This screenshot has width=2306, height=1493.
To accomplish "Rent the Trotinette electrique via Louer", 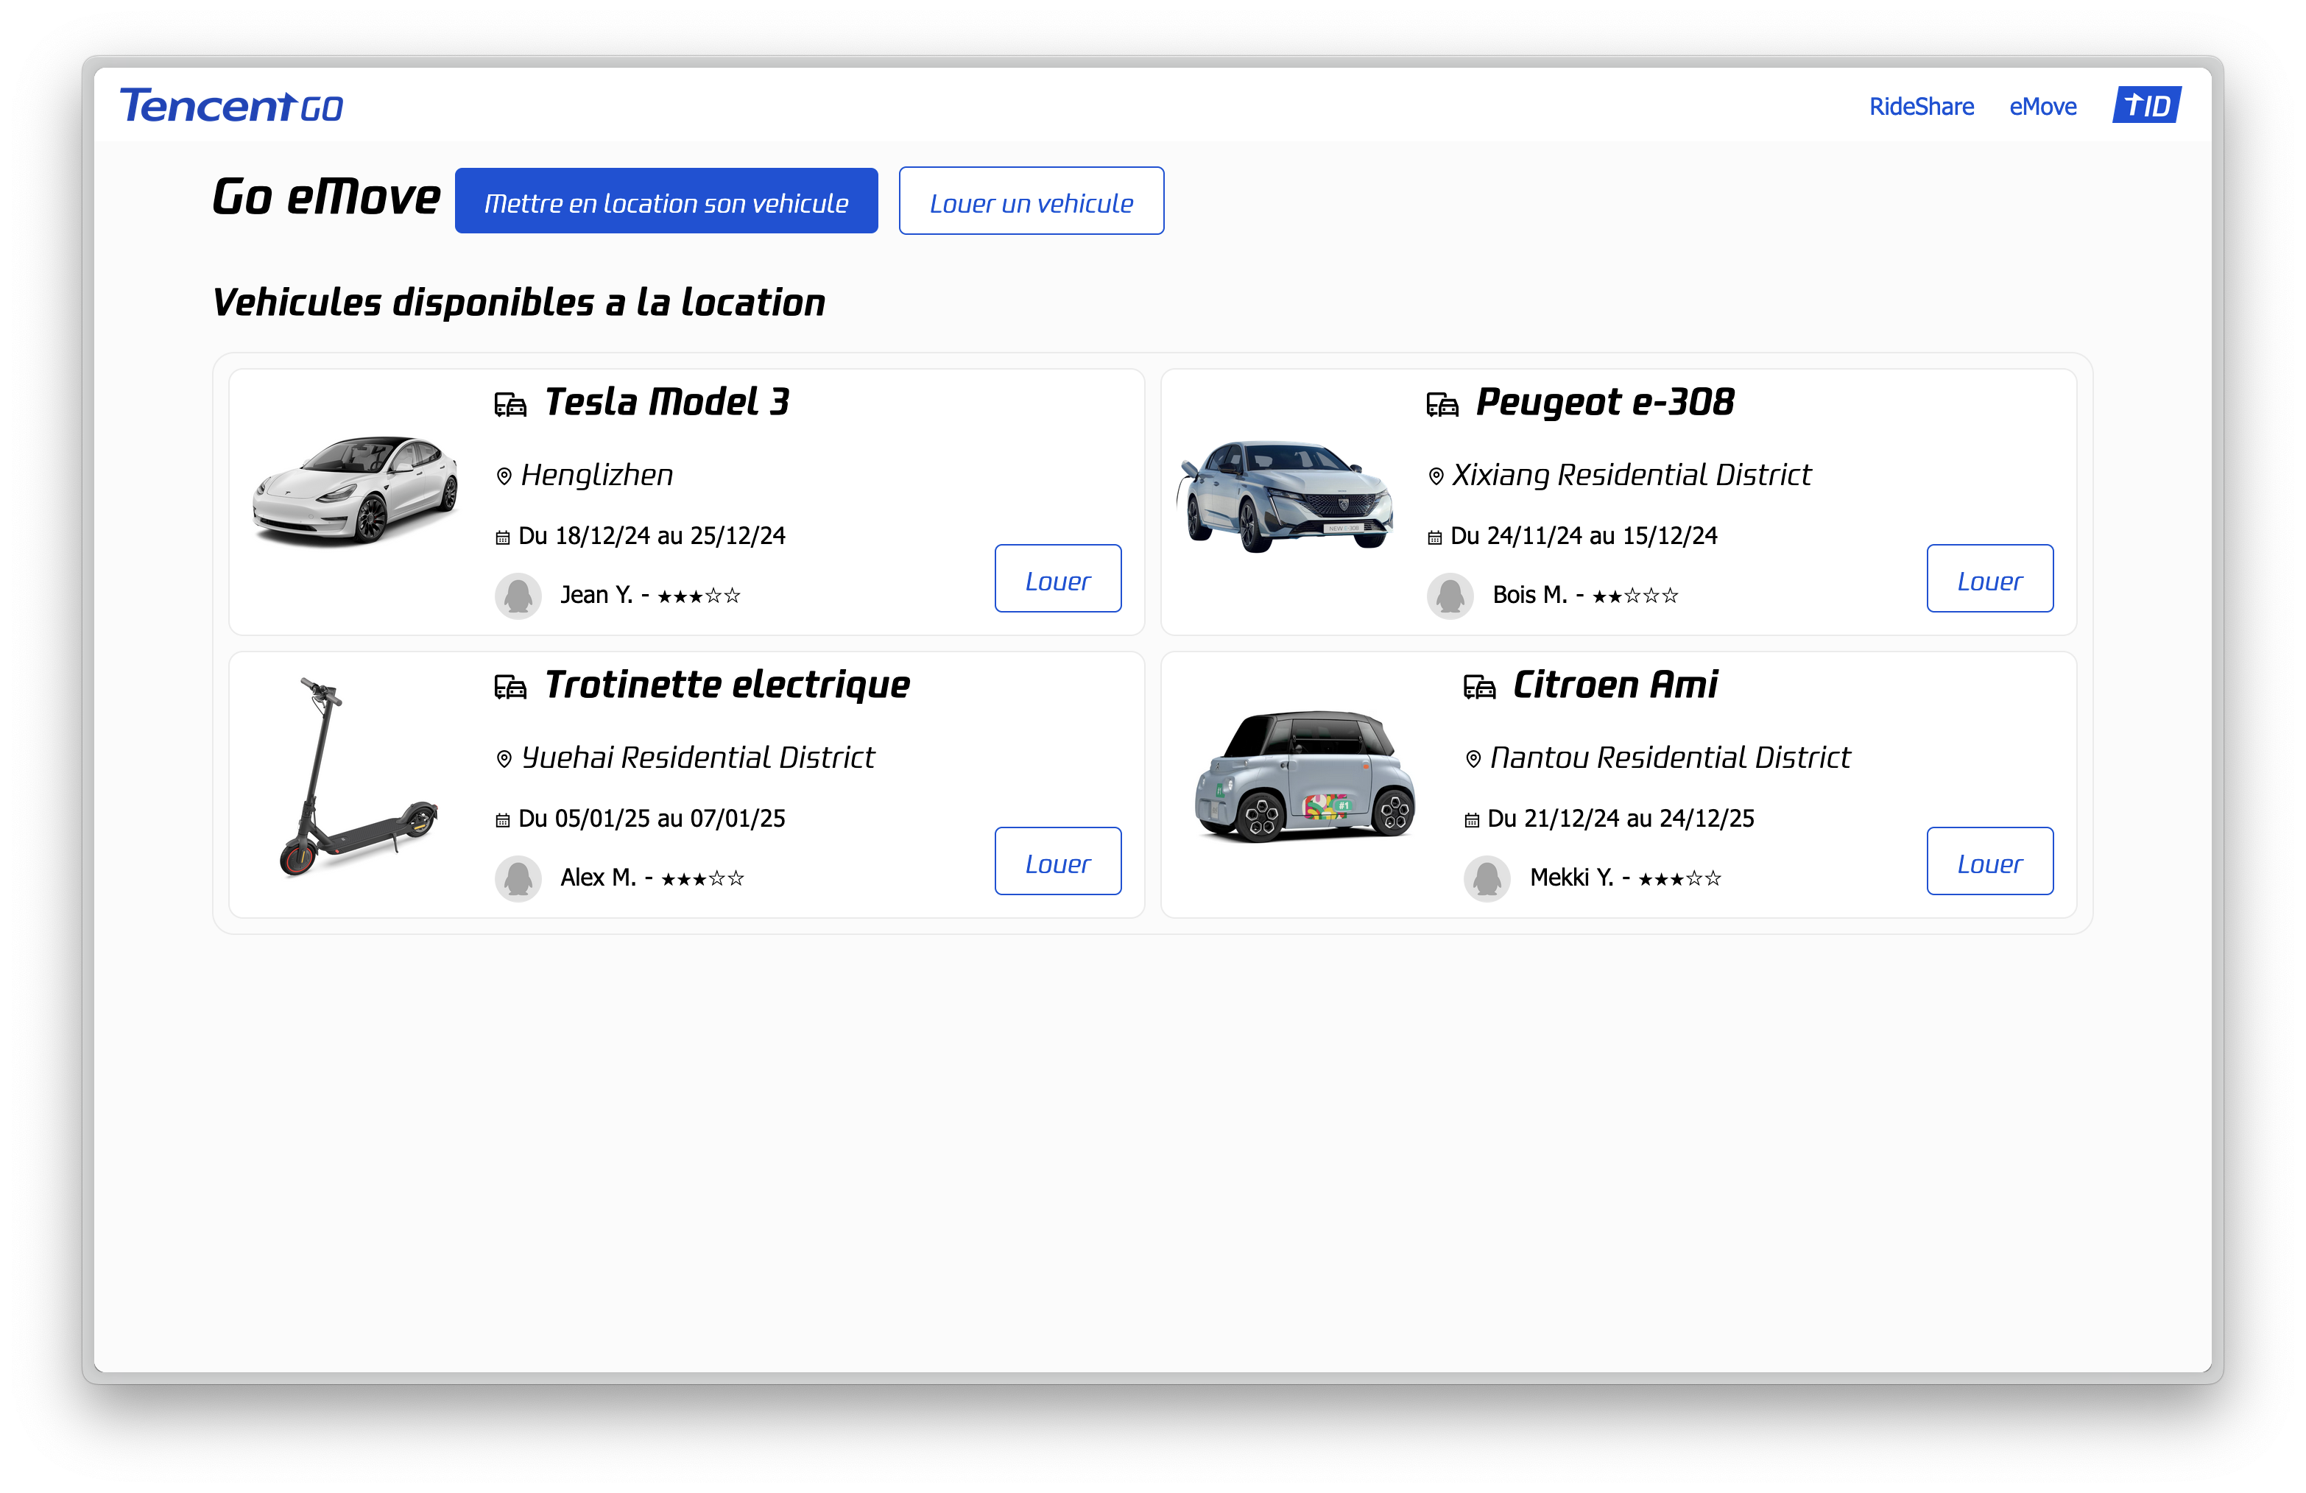I will point(1057,861).
